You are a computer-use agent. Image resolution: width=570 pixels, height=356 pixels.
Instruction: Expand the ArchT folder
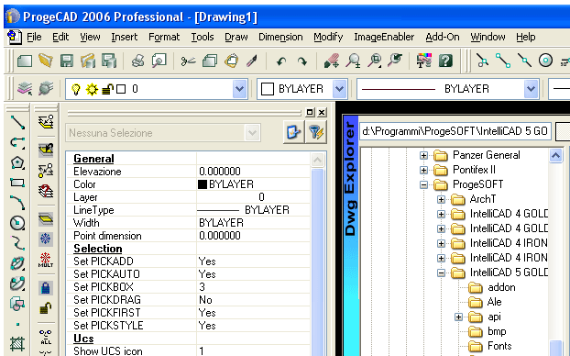[x=441, y=199]
